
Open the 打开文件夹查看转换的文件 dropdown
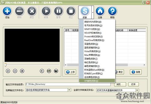[x=137, y=90]
